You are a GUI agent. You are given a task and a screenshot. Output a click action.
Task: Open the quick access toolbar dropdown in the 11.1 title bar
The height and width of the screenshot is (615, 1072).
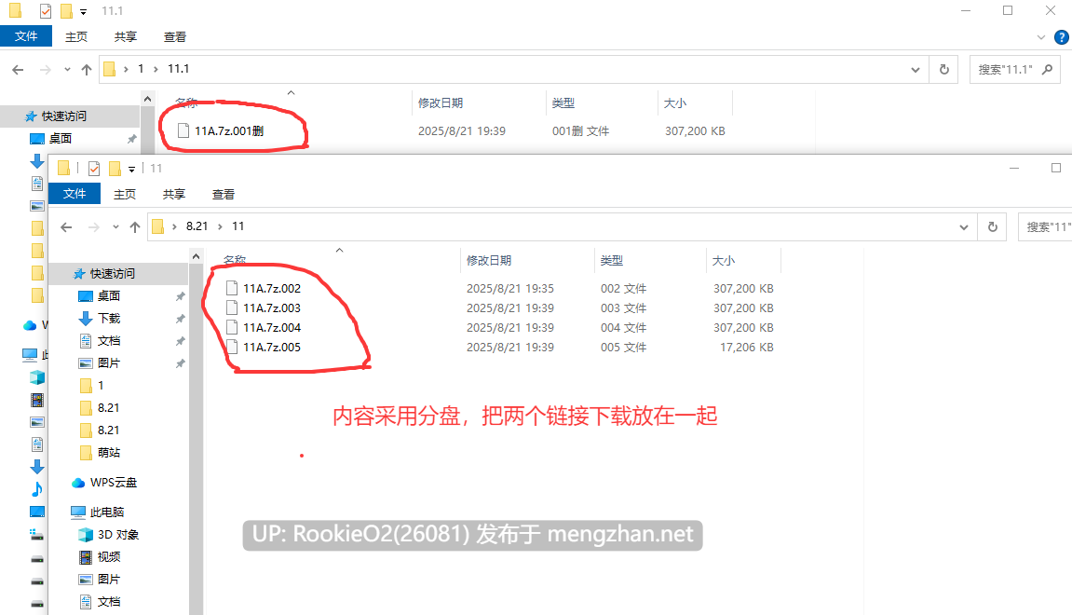pos(84,11)
